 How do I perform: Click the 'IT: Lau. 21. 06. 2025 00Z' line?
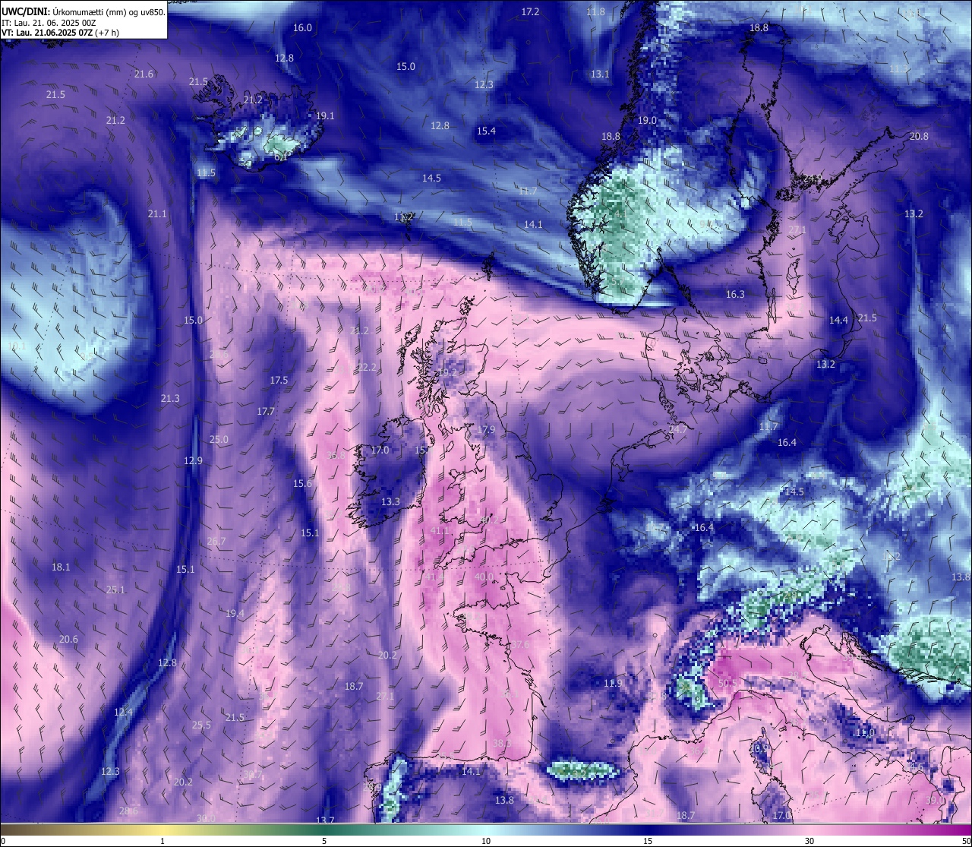click(x=49, y=22)
